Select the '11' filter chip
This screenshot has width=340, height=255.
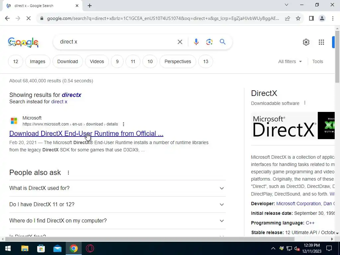133,61
